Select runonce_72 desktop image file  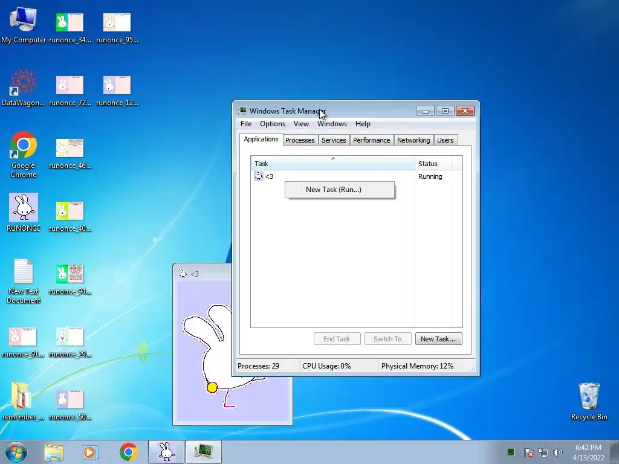tap(70, 90)
